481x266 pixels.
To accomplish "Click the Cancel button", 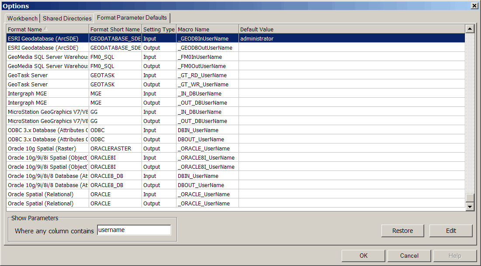I will point(409,256).
